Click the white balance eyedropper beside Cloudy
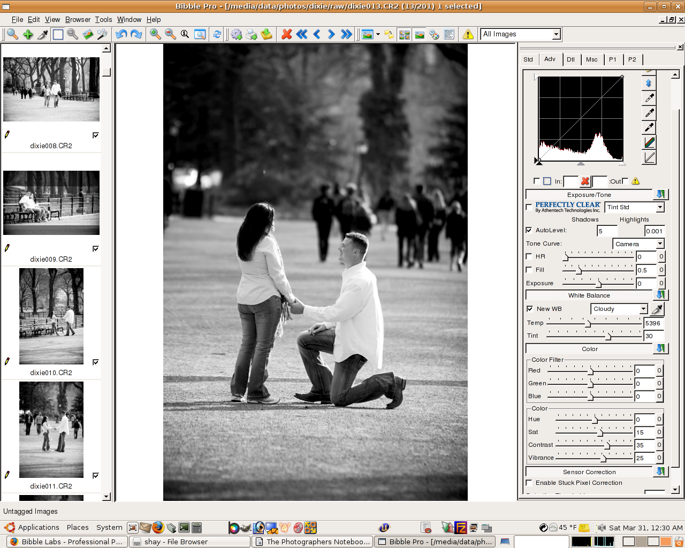Viewport: 685px width, 548px height. 657,309
